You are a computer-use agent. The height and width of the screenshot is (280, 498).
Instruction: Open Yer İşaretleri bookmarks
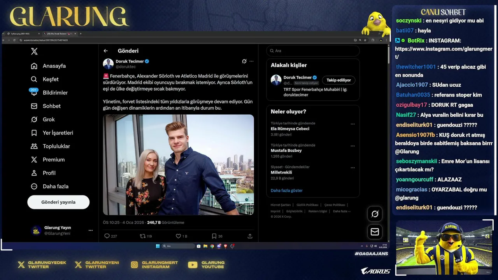click(52, 133)
